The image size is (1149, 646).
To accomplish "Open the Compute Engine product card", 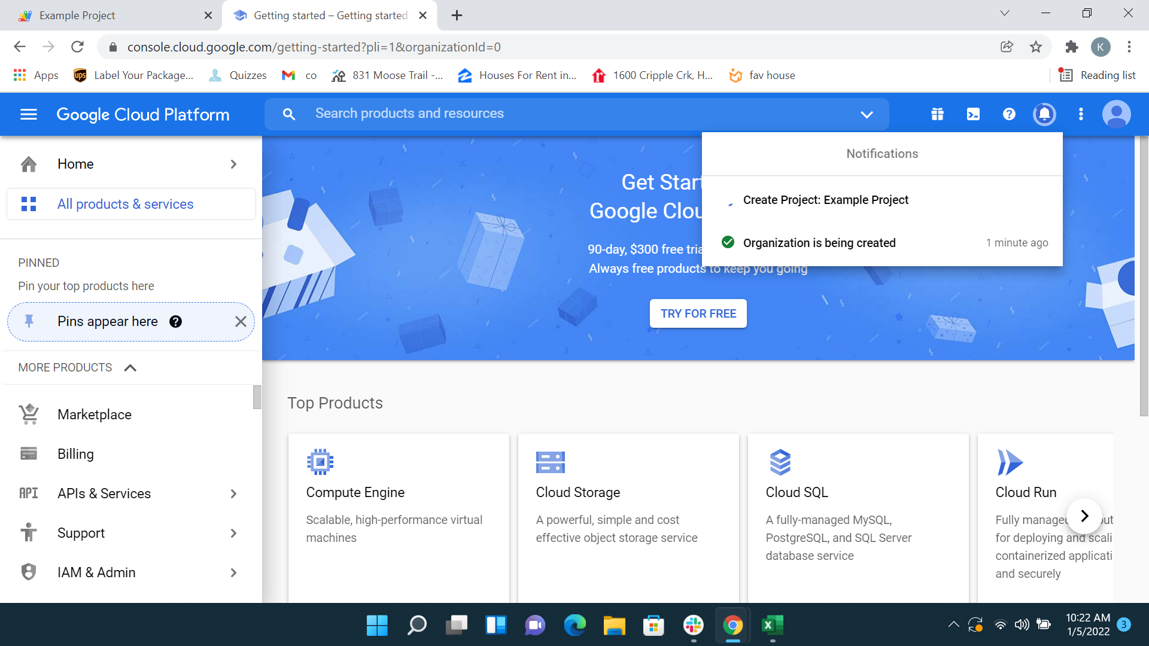I will 399,518.
